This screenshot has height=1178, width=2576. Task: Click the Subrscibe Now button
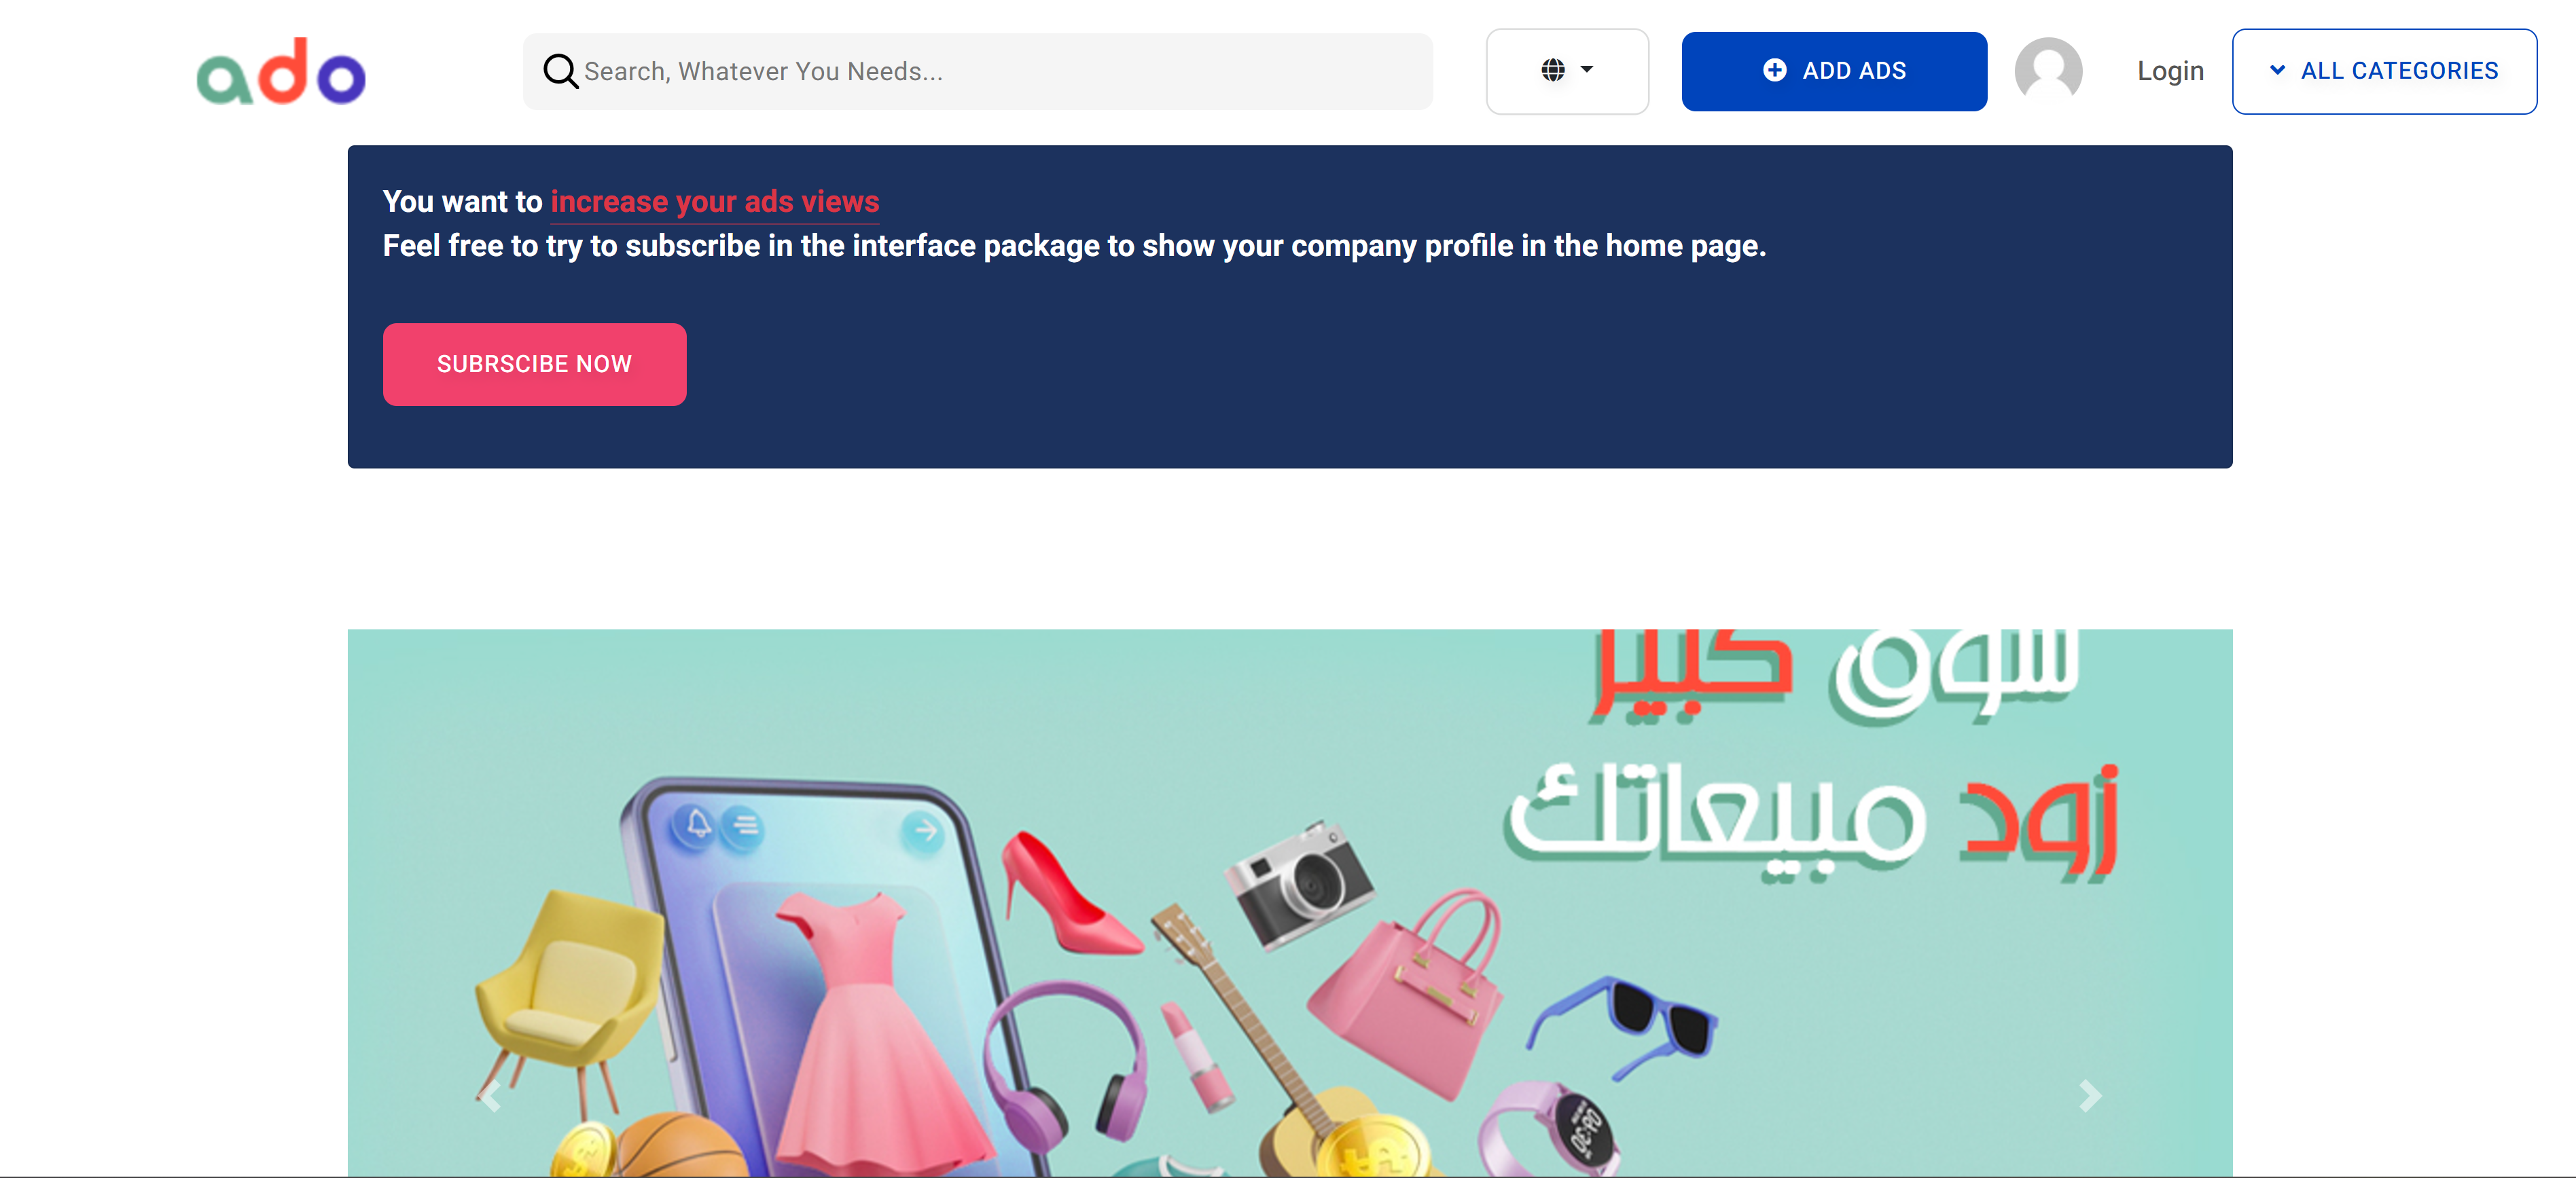(x=534, y=364)
